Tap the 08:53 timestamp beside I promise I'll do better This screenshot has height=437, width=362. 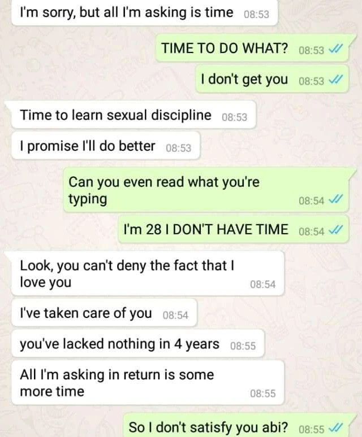click(x=179, y=148)
